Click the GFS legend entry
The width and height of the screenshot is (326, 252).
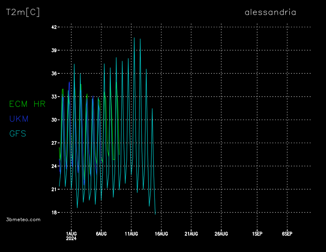click(18, 133)
